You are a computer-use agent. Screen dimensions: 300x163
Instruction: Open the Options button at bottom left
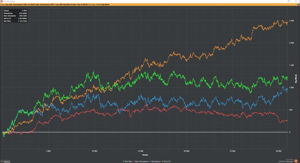pyautogui.click(x=5, y=162)
